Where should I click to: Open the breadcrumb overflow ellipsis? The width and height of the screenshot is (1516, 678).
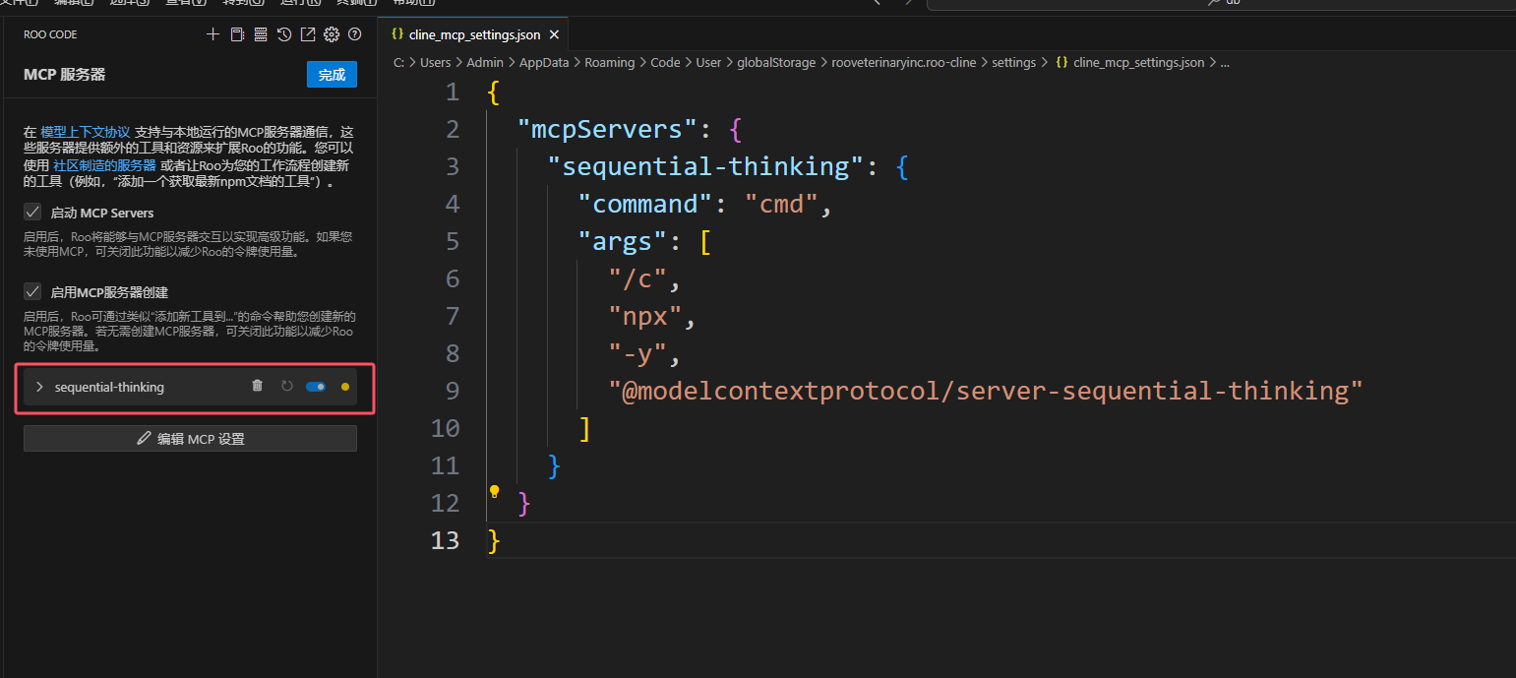(1225, 62)
